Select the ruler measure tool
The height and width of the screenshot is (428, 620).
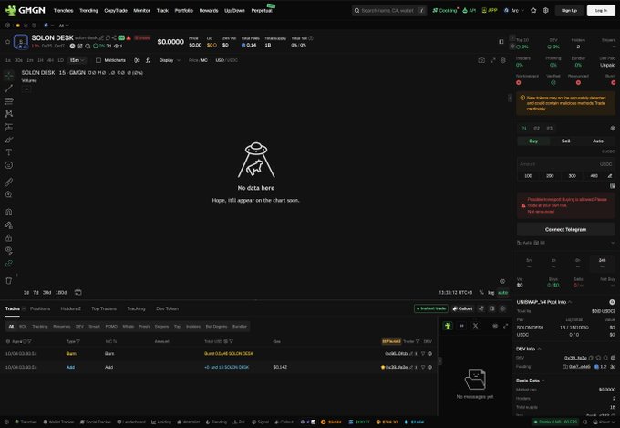click(9, 183)
